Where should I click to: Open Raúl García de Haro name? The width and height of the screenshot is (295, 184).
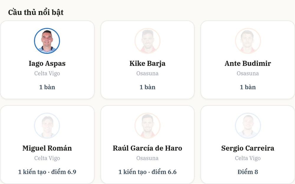147,148
